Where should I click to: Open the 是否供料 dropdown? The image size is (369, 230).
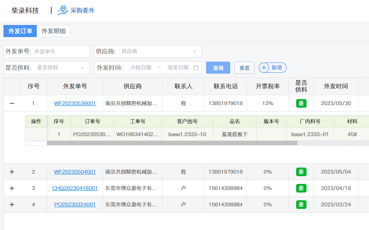coord(60,68)
